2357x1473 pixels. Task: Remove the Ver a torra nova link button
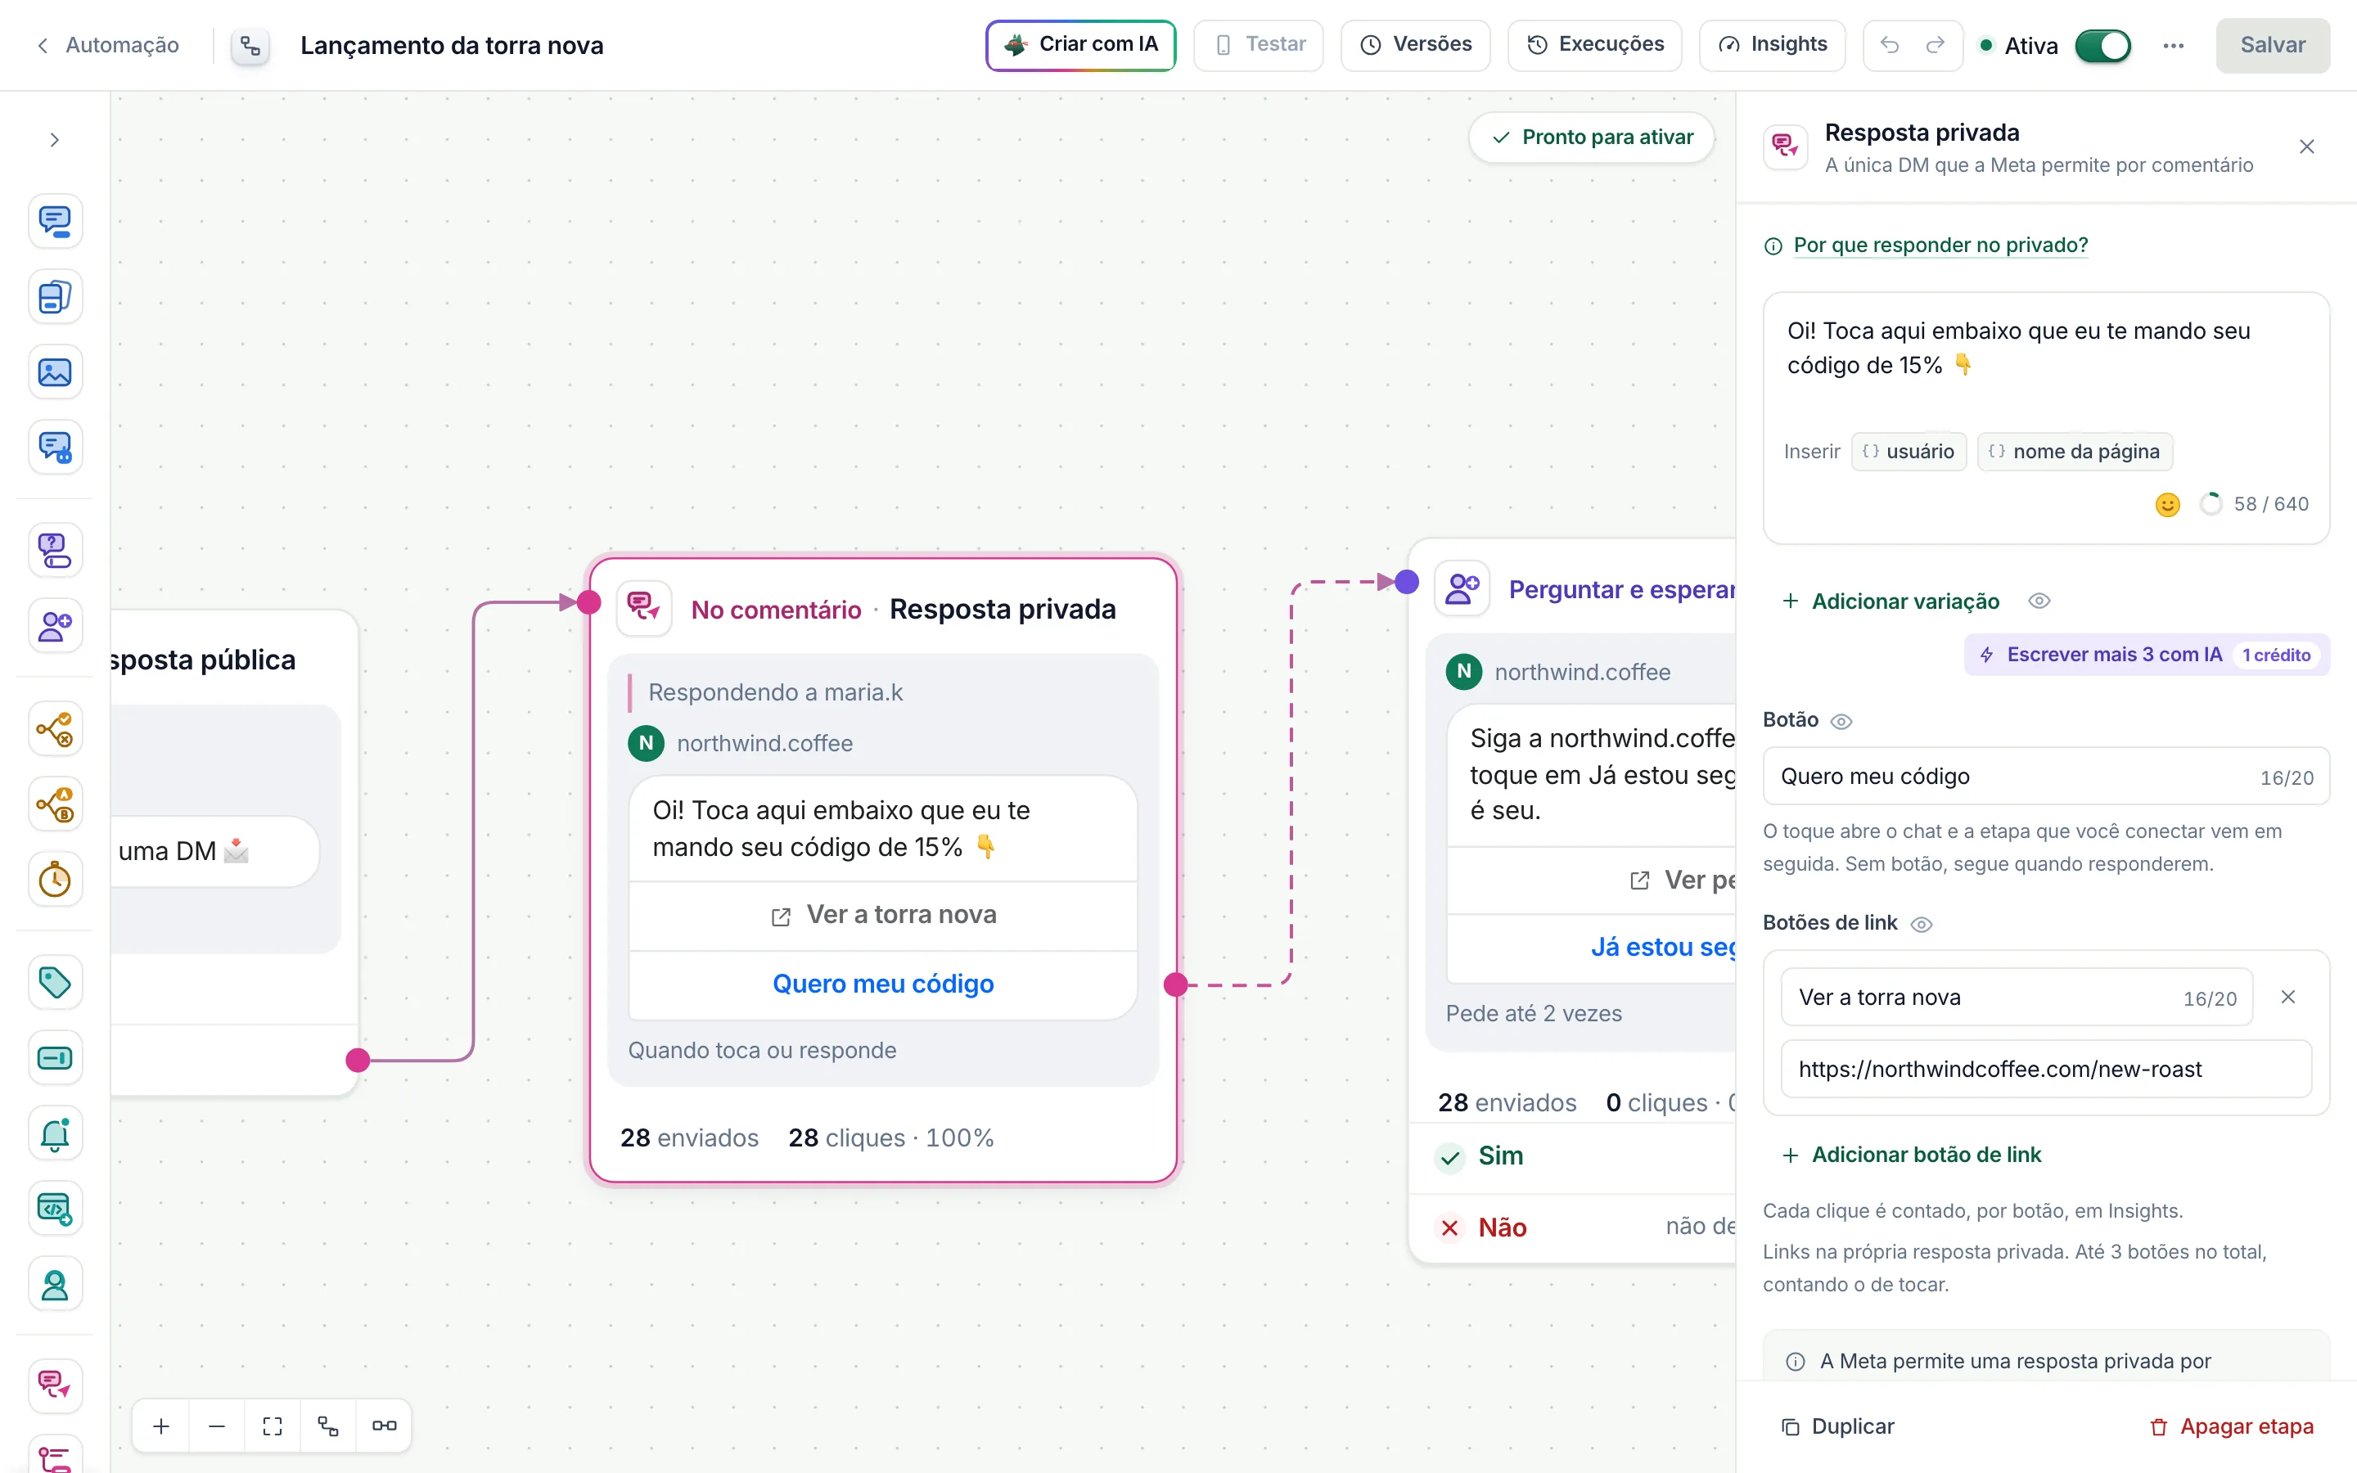click(2288, 998)
